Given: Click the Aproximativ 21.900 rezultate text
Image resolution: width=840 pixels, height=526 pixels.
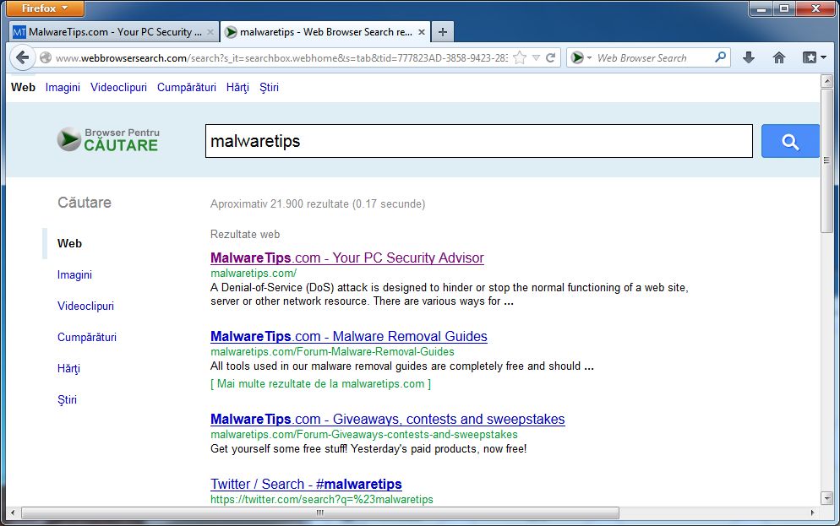Looking at the screenshot, I should [318, 203].
